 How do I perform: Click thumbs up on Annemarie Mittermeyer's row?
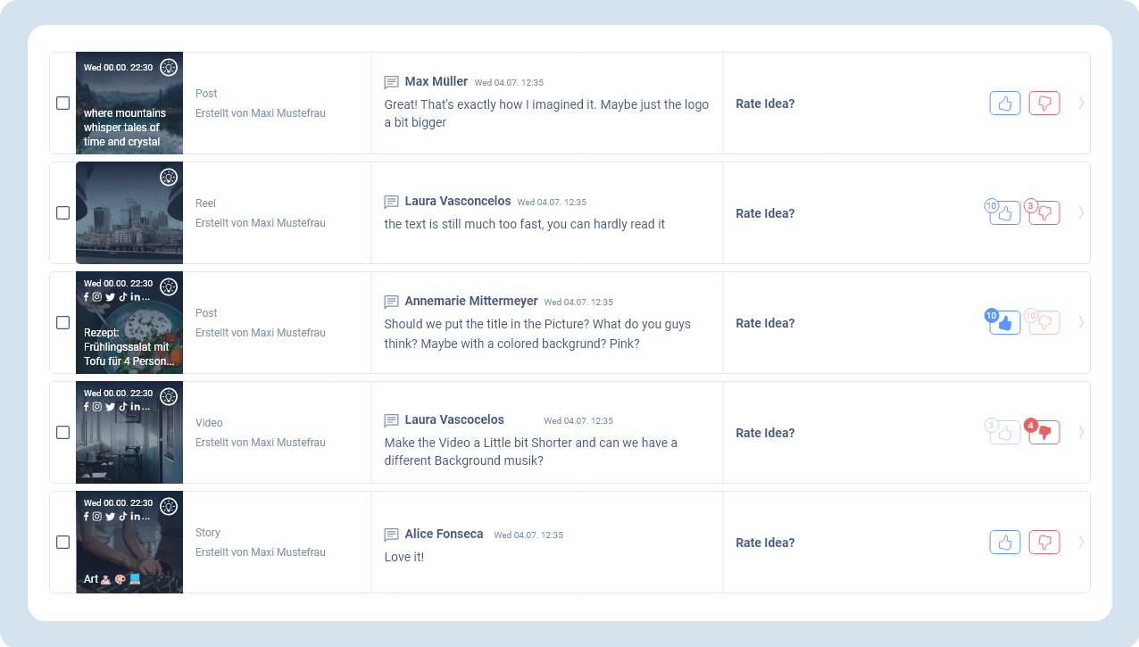[x=1005, y=323]
